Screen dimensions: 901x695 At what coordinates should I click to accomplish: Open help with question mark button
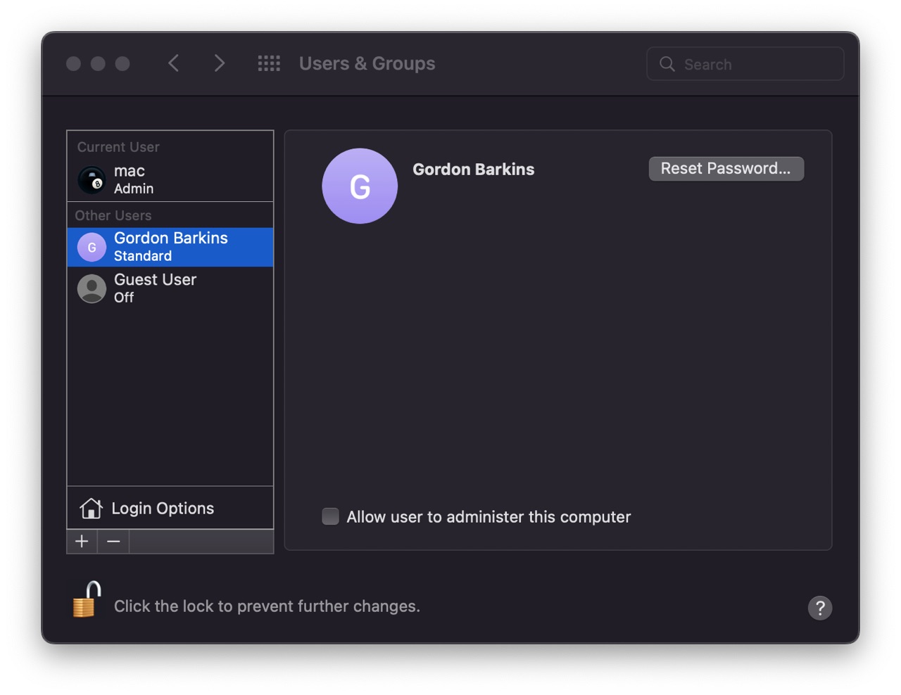pos(820,608)
